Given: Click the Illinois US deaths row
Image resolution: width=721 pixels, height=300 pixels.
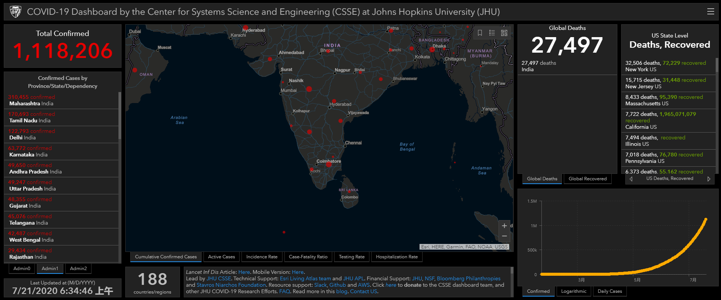Looking at the screenshot, I should 669,141.
